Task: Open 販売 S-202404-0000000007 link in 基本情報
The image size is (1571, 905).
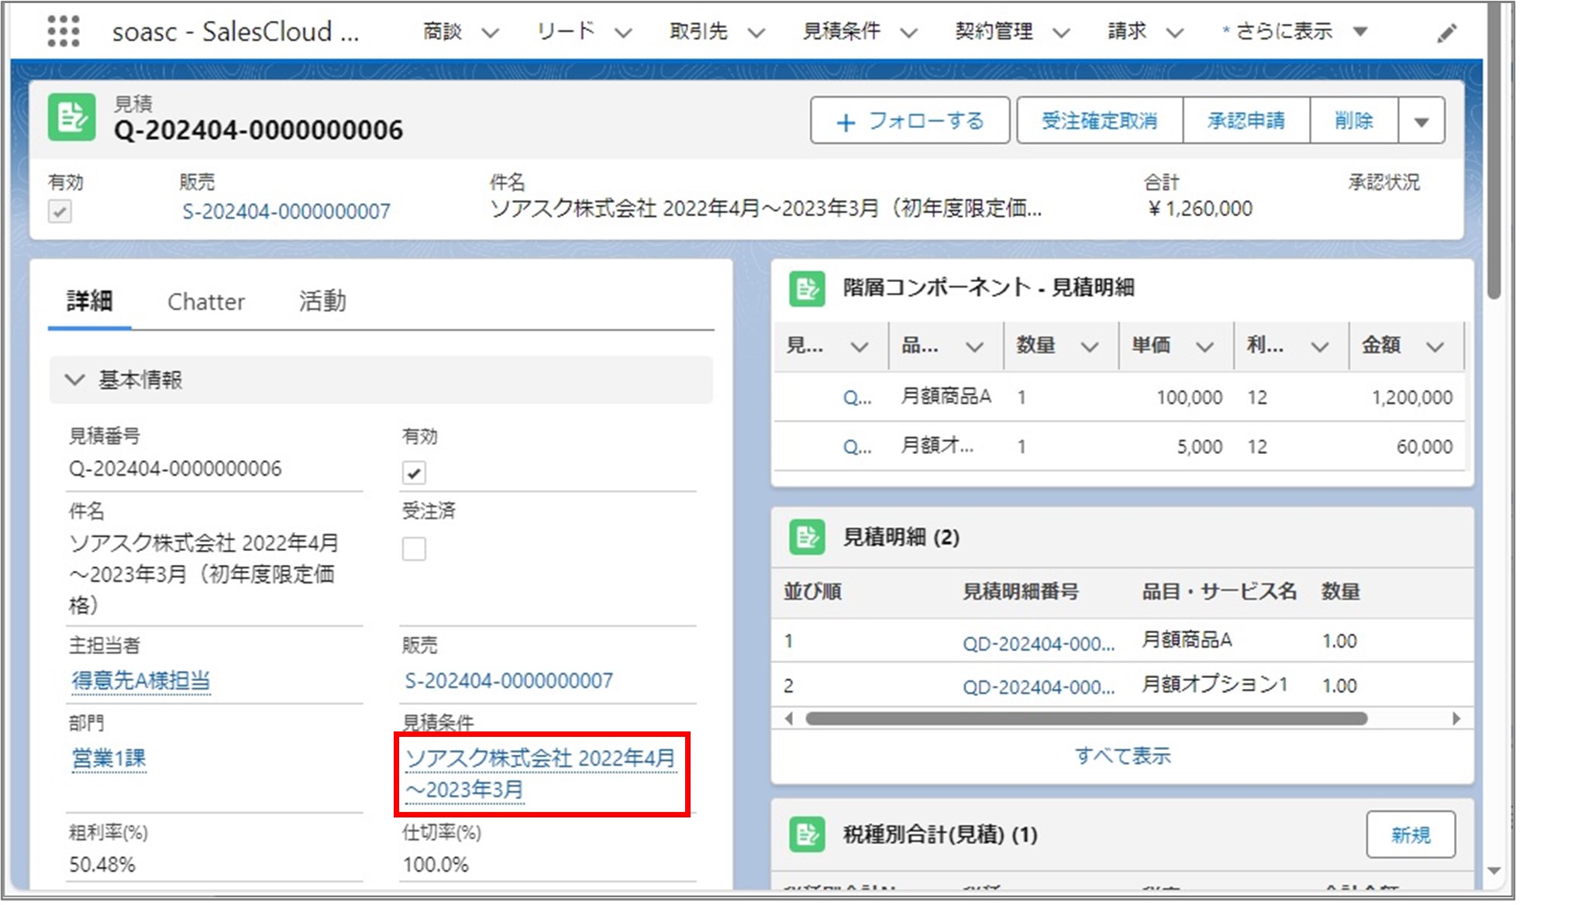Action: (508, 680)
